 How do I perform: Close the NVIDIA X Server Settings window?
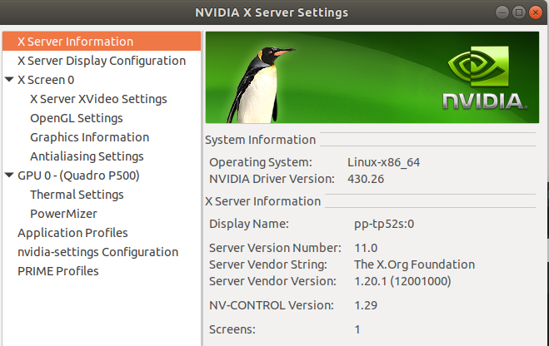point(535,12)
